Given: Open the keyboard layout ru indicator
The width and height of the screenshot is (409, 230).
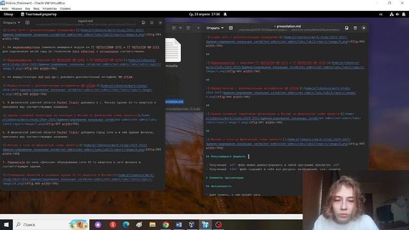Looking at the screenshot, I should 381,15.
